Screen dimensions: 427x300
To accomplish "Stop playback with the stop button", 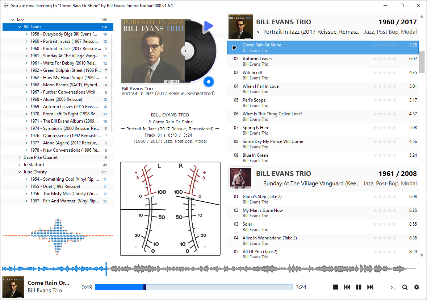I will 335,287.
